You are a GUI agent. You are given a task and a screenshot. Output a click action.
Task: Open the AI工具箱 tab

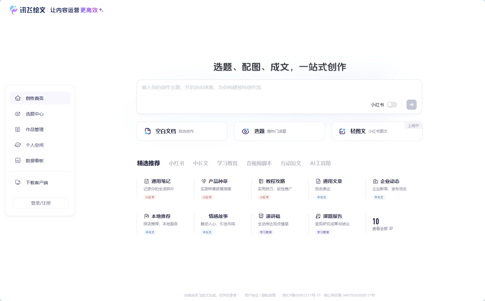click(320, 163)
